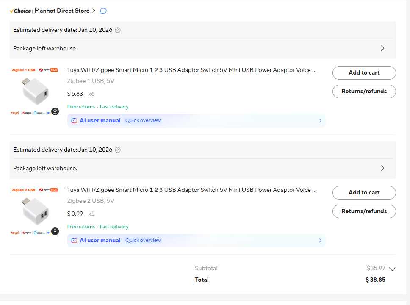This screenshot has height=305, width=410.
Task: Add the Zigbee 1 USB item to cart
Action: click(x=364, y=73)
